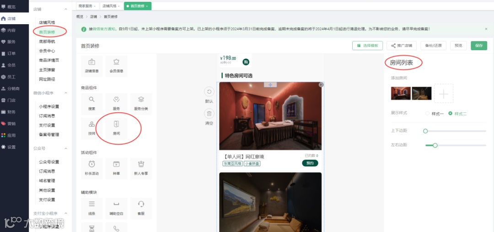The width and height of the screenshot is (494, 232).
Task: Add the 搜索 component
Action: click(91, 104)
